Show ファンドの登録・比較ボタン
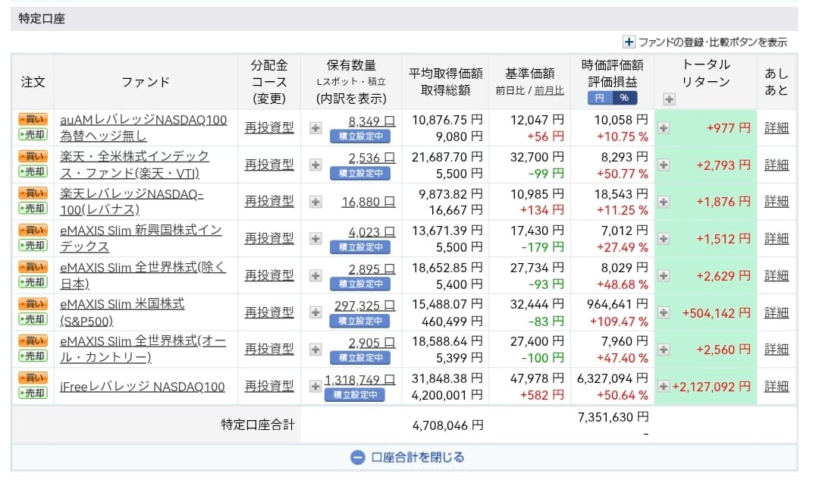Screen dimensions: 819x480 click(x=704, y=42)
